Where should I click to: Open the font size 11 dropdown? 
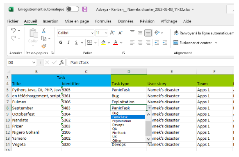pos(106,33)
